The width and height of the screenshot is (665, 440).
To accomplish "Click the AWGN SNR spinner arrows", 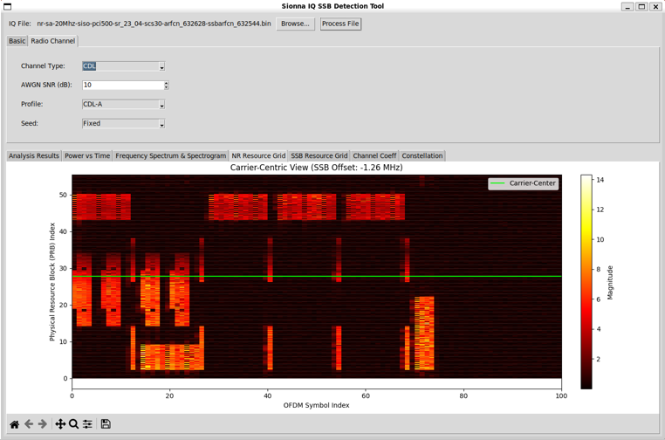I will [x=166, y=86].
